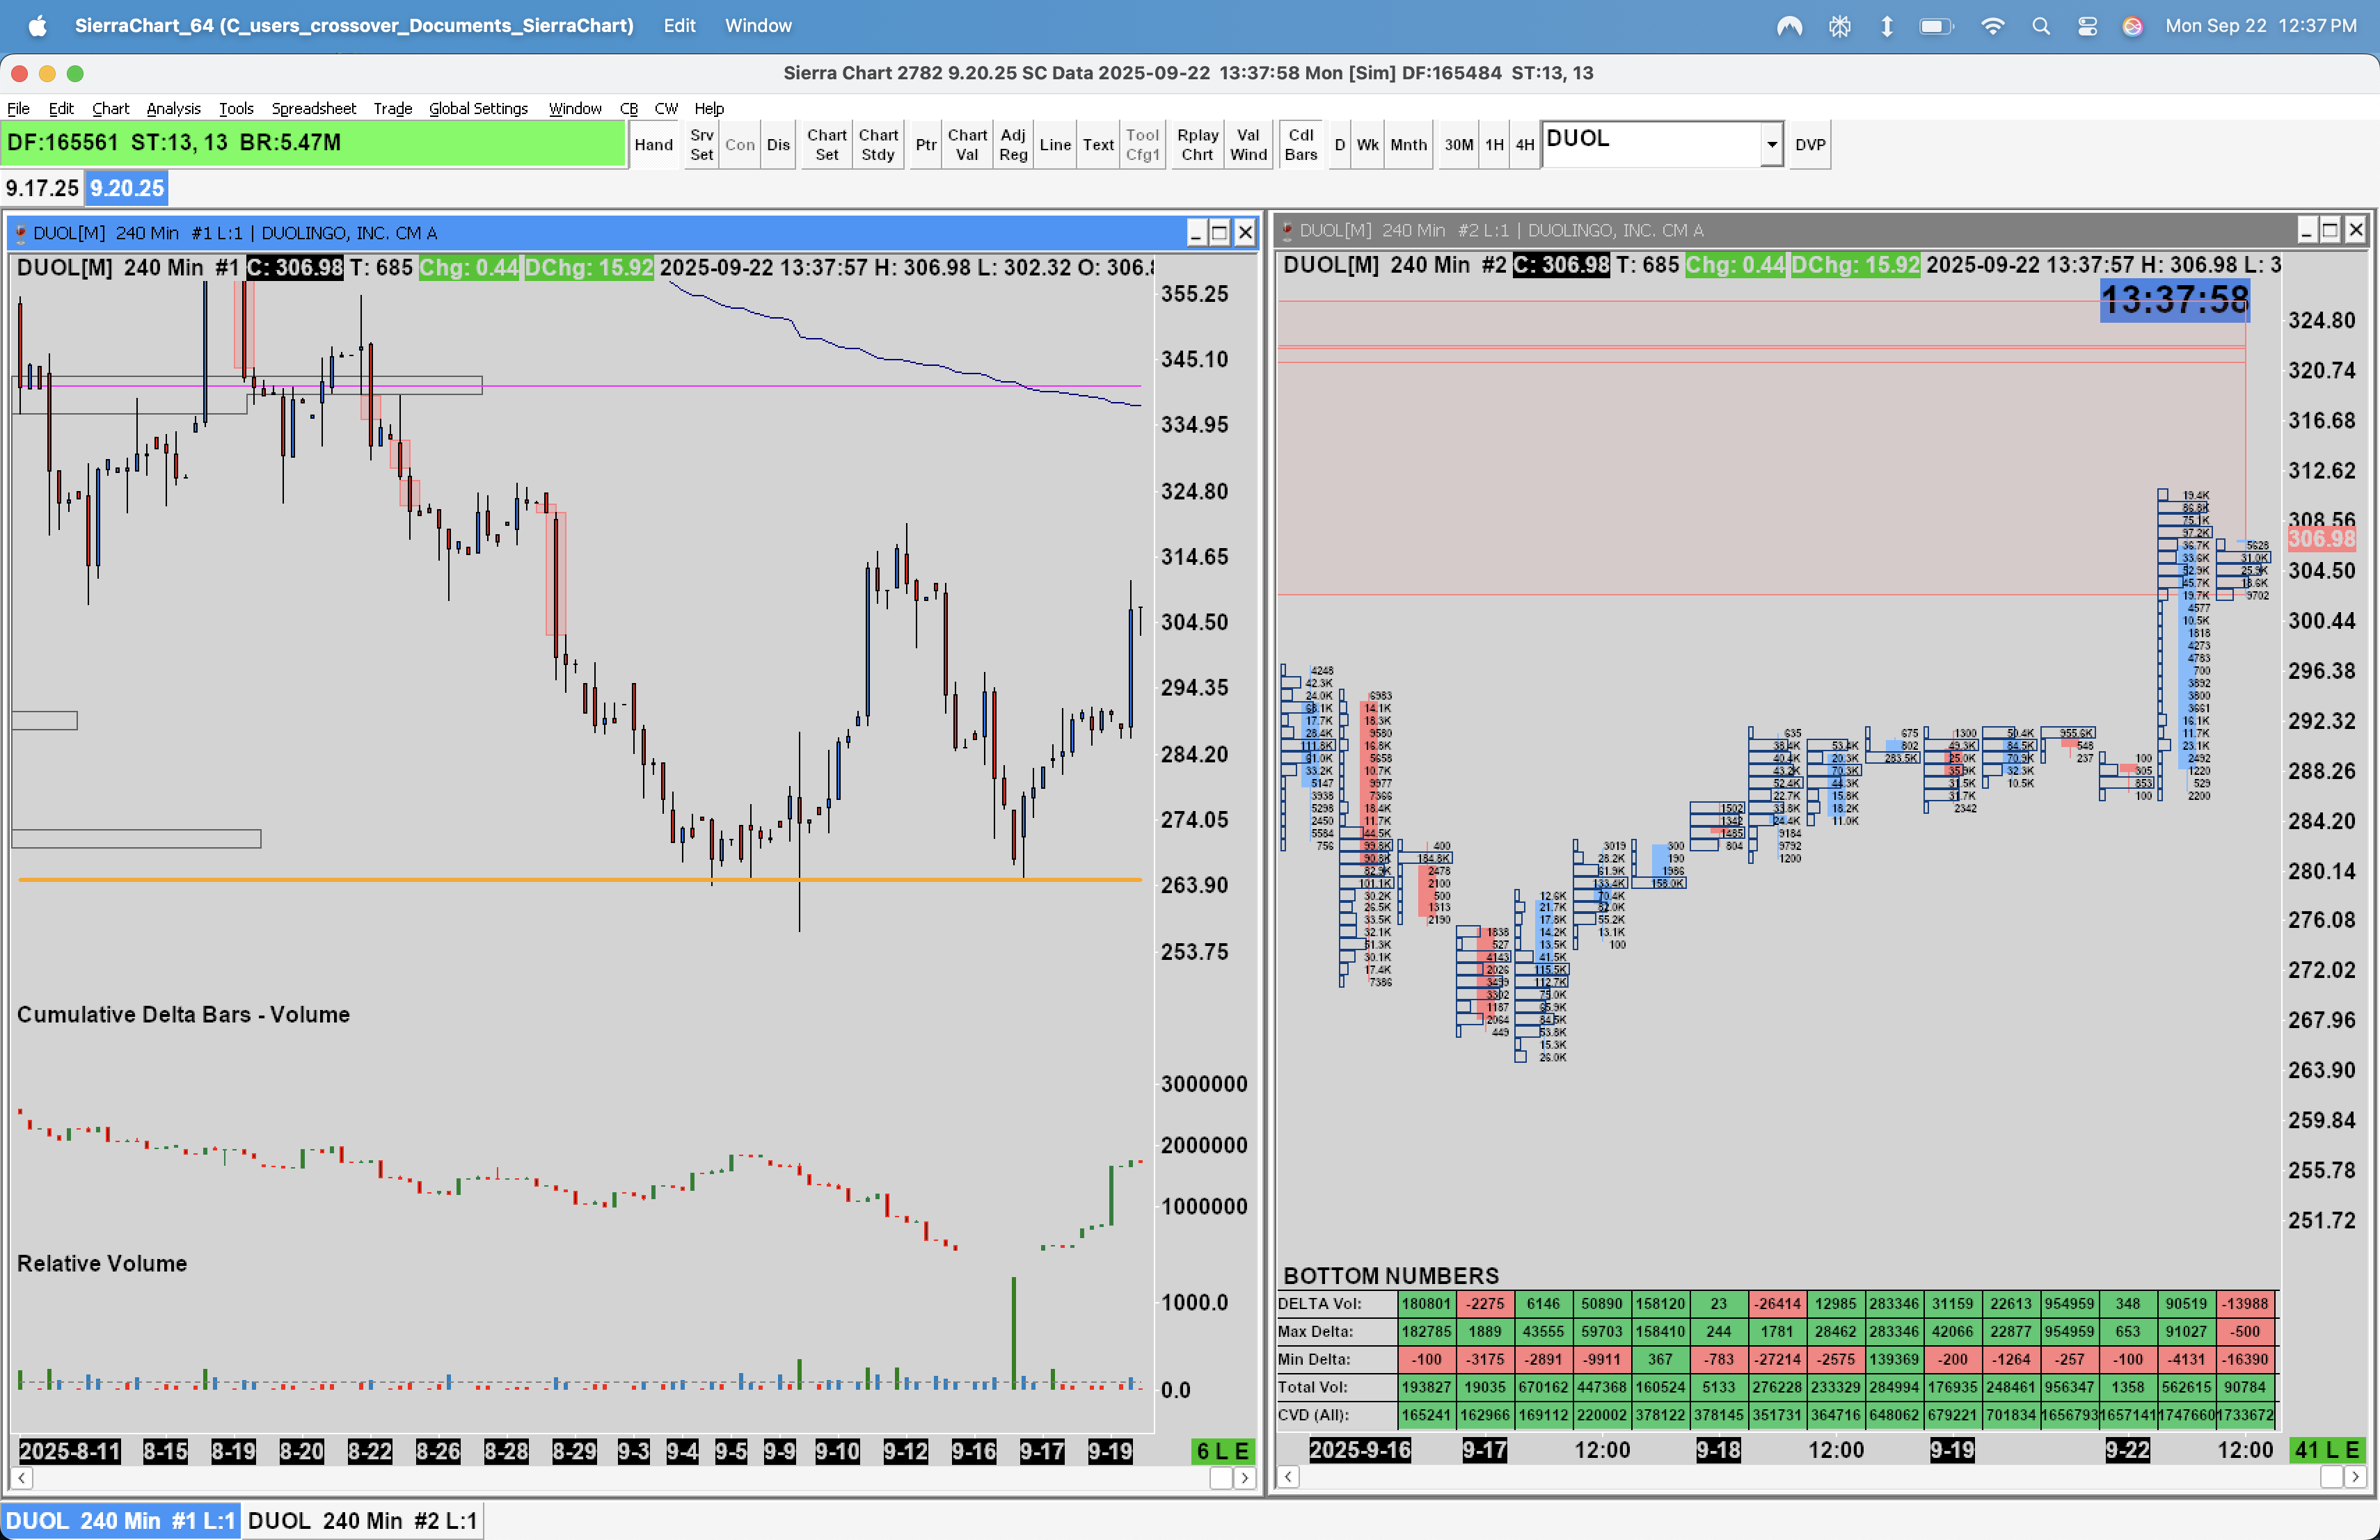Expand the DUOL symbol dropdown arrow
The height and width of the screenshot is (1540, 2380).
point(1771,145)
